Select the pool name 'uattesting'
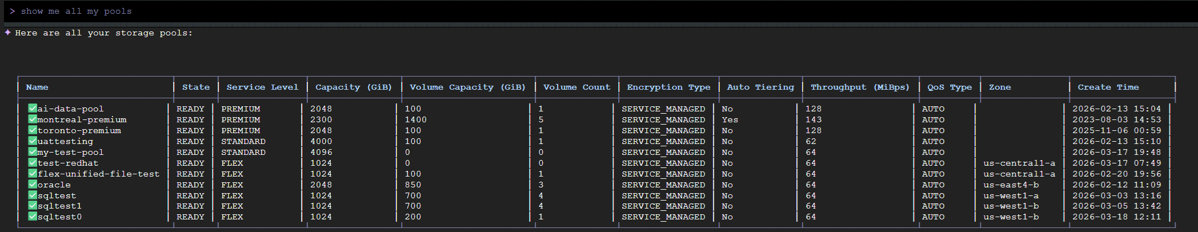Screen dimensions: 1198x232 (65, 141)
